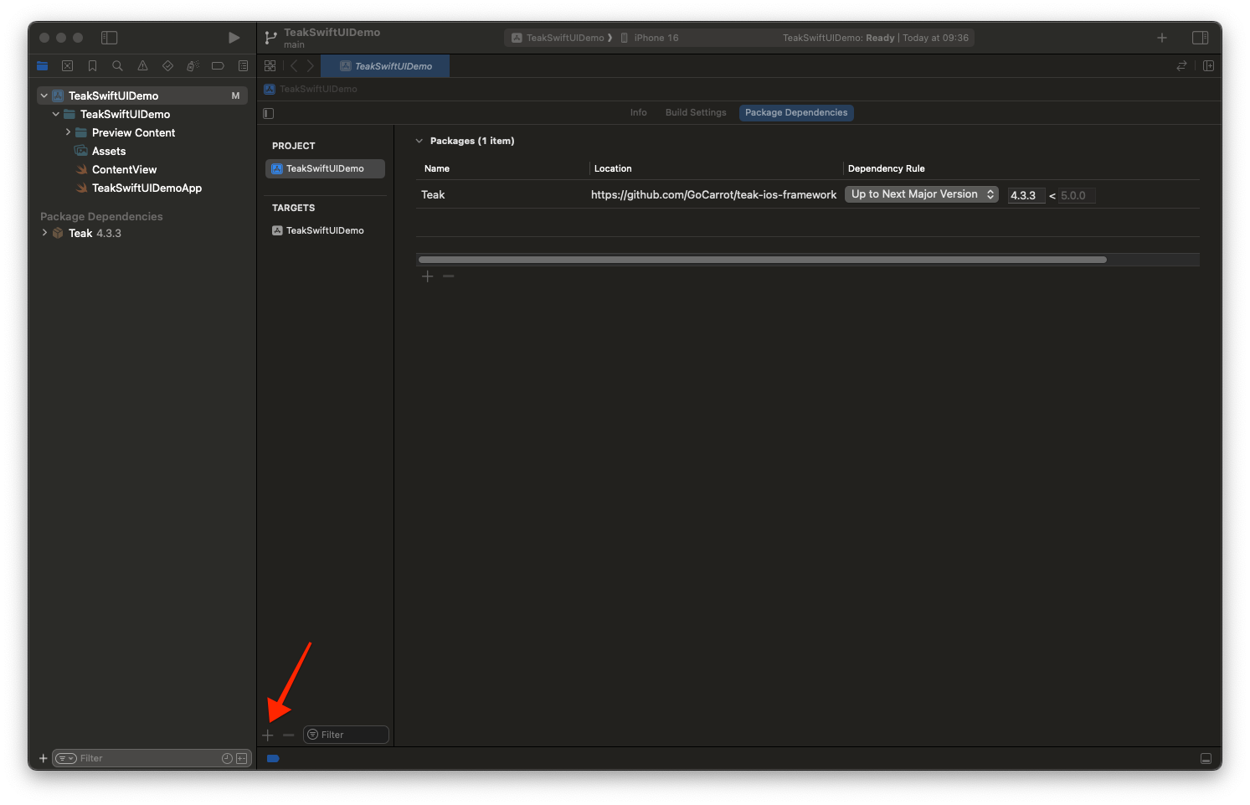The height and width of the screenshot is (805, 1250).
Task: Switch to the Build Settings tab
Action: pyautogui.click(x=696, y=113)
